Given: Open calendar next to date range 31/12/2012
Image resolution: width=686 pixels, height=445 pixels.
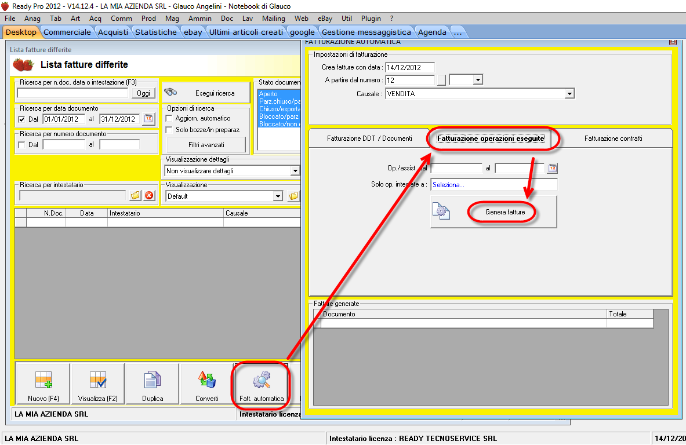Looking at the screenshot, I should (149, 119).
